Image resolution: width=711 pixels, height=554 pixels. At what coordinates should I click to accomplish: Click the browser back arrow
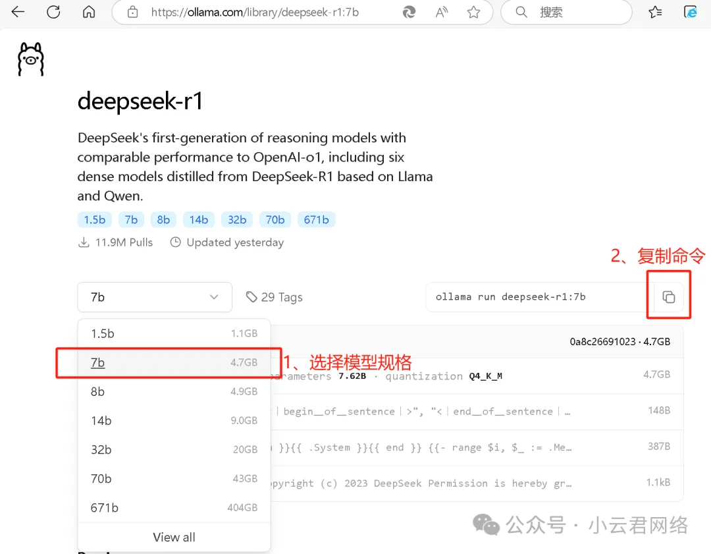(x=18, y=12)
